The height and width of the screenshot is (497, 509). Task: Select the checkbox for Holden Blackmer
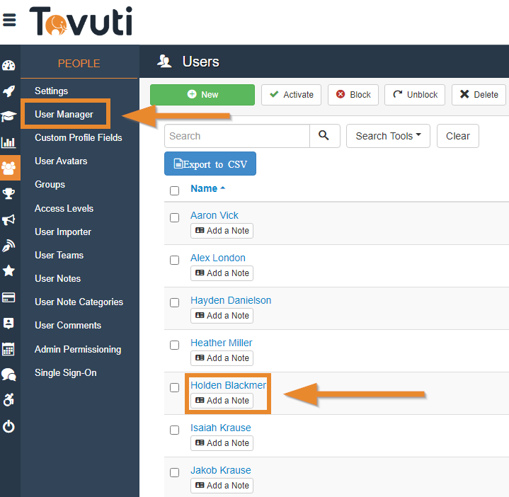pyautogui.click(x=174, y=387)
